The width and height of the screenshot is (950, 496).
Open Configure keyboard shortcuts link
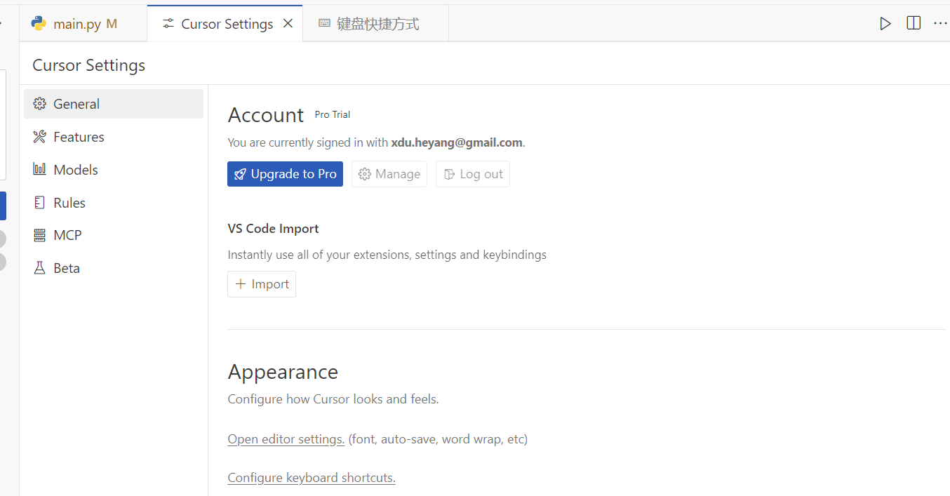312,478
